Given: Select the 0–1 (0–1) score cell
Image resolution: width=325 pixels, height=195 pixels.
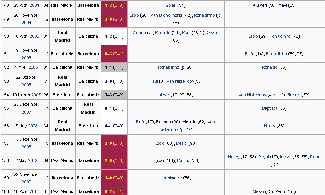Looking at the screenshot, I should point(114,108).
